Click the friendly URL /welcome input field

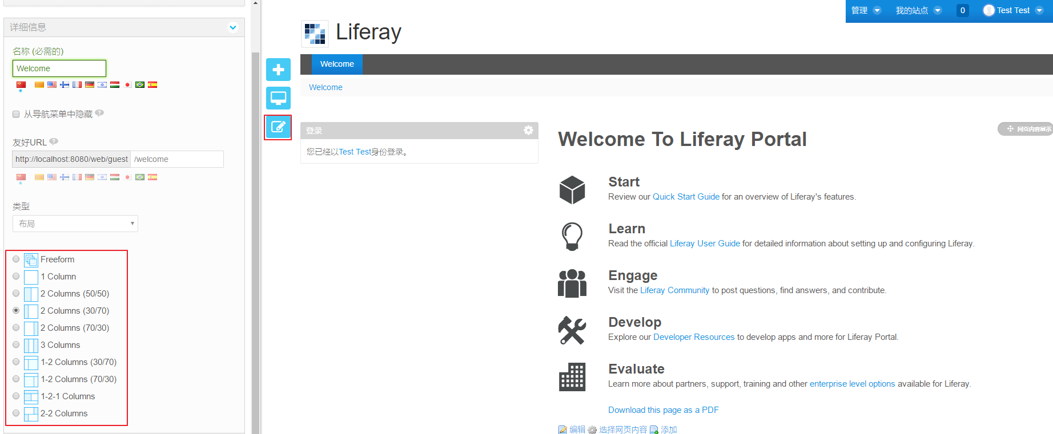[x=177, y=159]
